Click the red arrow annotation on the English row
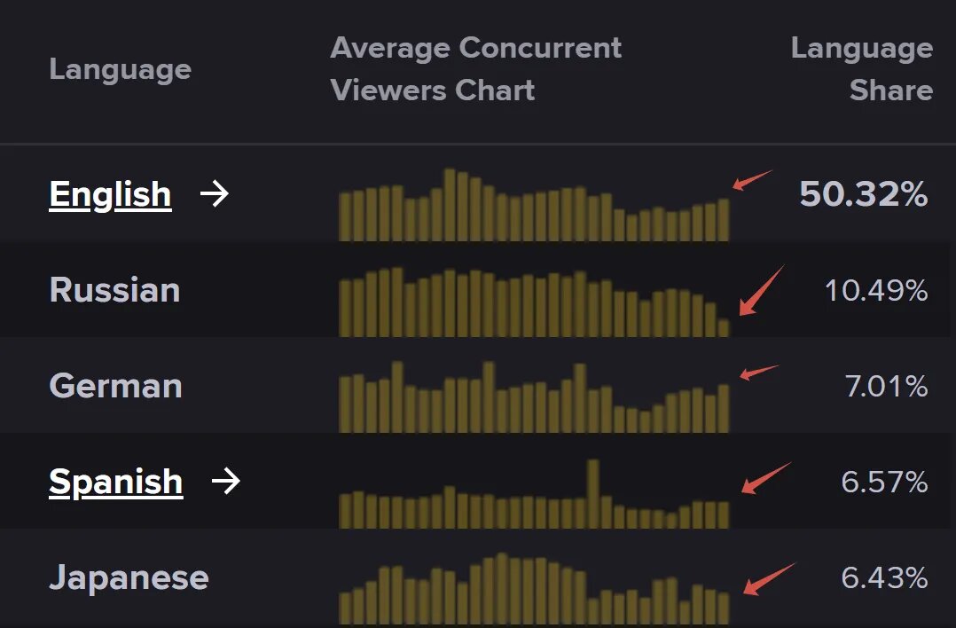Screen dimensions: 956x628 751,180
